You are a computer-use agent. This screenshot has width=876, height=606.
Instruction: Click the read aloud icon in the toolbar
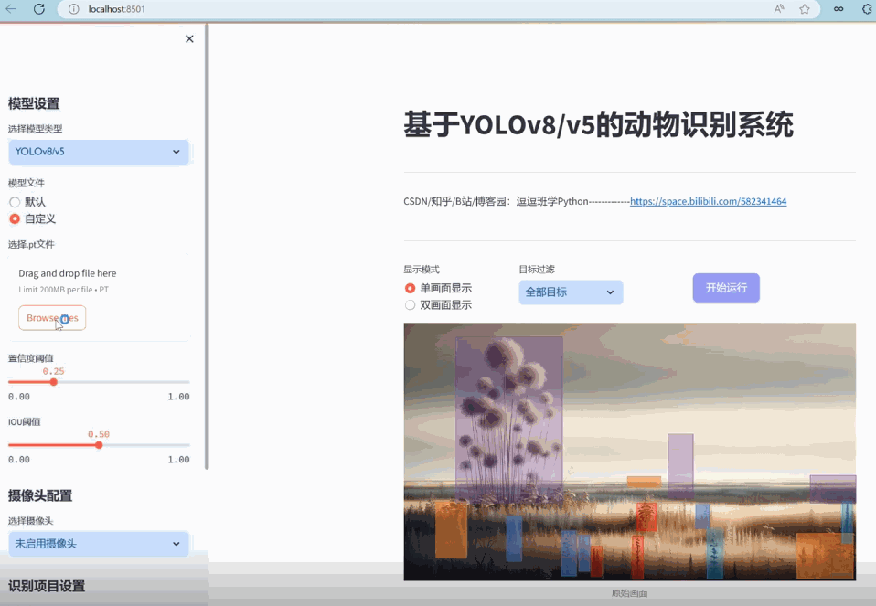777,10
